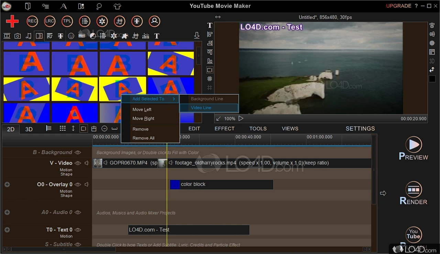Click the circled user profile icon
The height and width of the screenshot is (254, 440).
point(154,21)
